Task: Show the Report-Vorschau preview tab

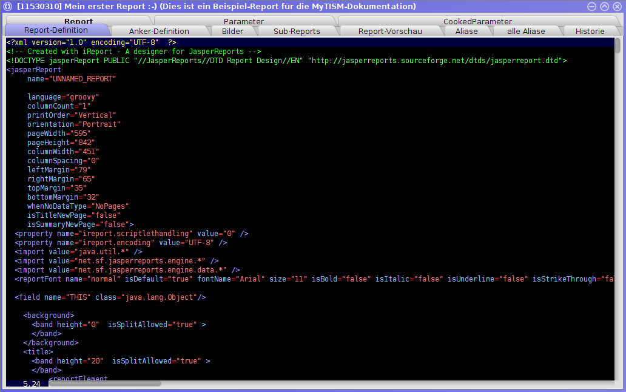Action: 390,31
